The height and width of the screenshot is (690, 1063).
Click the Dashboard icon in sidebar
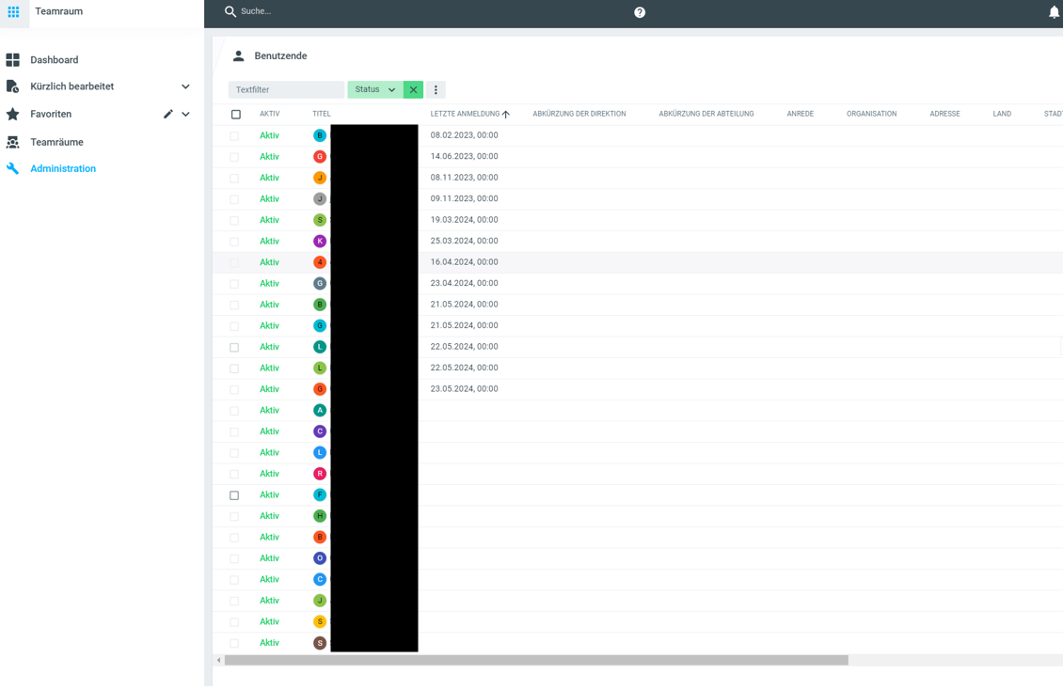(13, 60)
